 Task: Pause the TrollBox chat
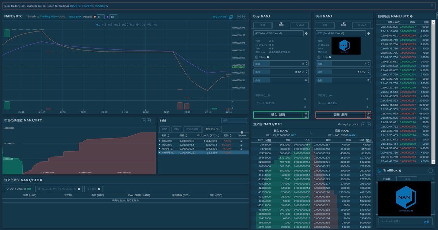[430, 171]
